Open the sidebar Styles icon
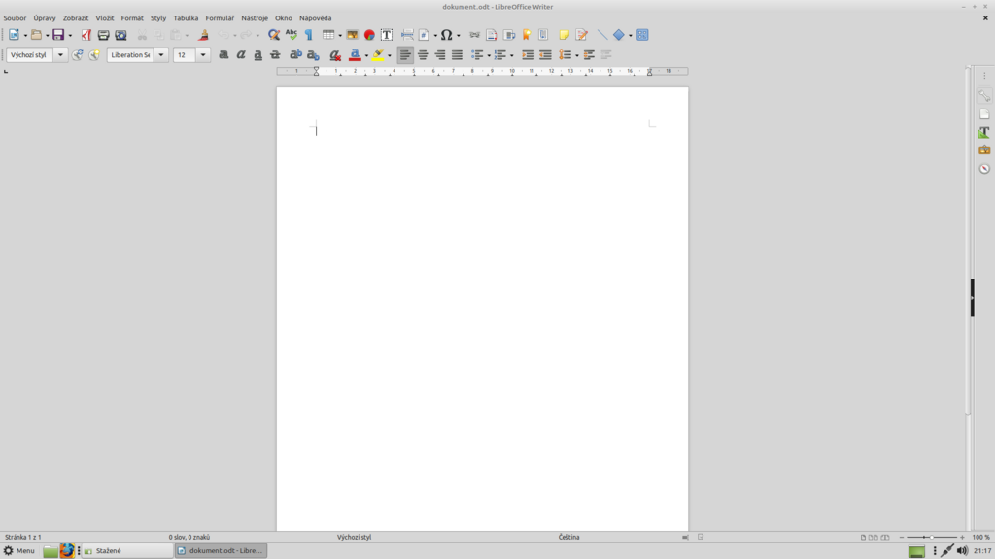Viewport: 995px width, 559px height. tap(984, 132)
